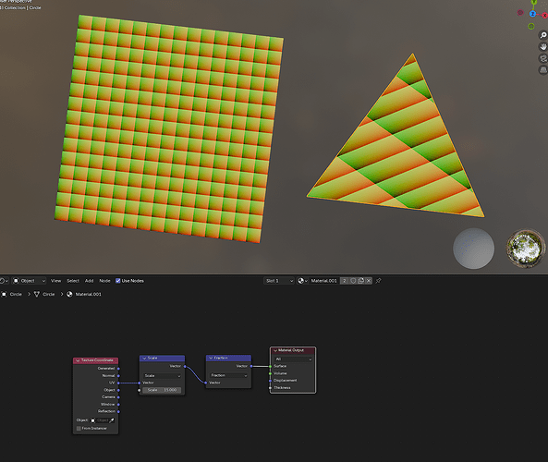Open the Node menu in node editor
This screenshot has height=462, width=548.
pyautogui.click(x=104, y=281)
